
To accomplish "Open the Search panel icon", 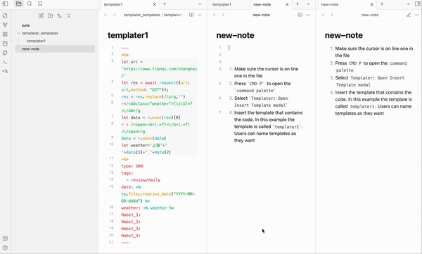I will tap(30, 4).
